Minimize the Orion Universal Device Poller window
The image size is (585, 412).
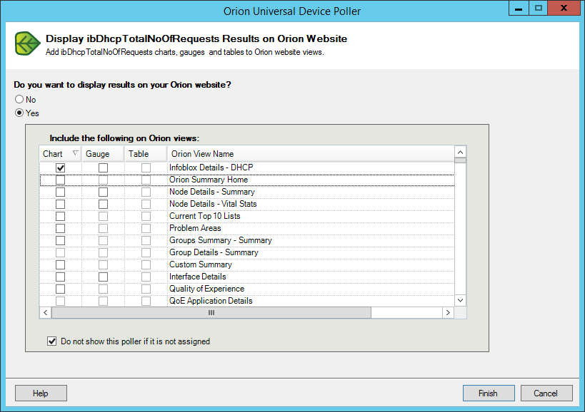(x=519, y=8)
